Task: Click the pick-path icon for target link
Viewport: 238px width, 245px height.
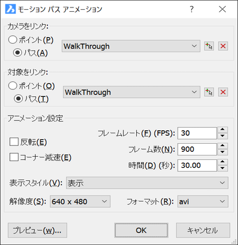Action: (x=209, y=92)
